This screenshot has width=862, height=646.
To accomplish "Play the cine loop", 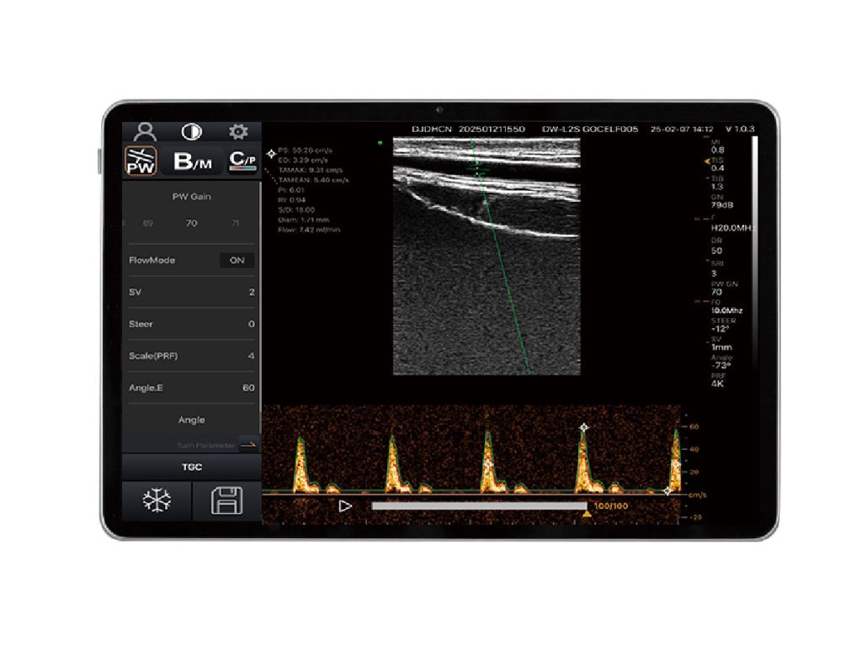I will click(344, 506).
